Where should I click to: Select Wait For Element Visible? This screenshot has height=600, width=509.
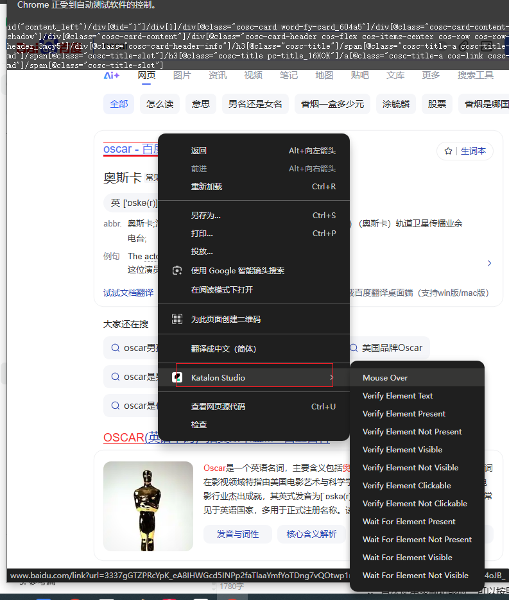pyautogui.click(x=417, y=558)
